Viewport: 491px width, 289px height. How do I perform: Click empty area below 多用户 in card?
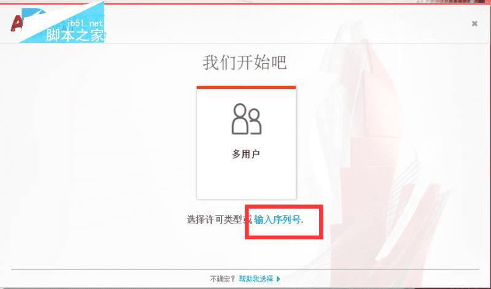(246, 180)
